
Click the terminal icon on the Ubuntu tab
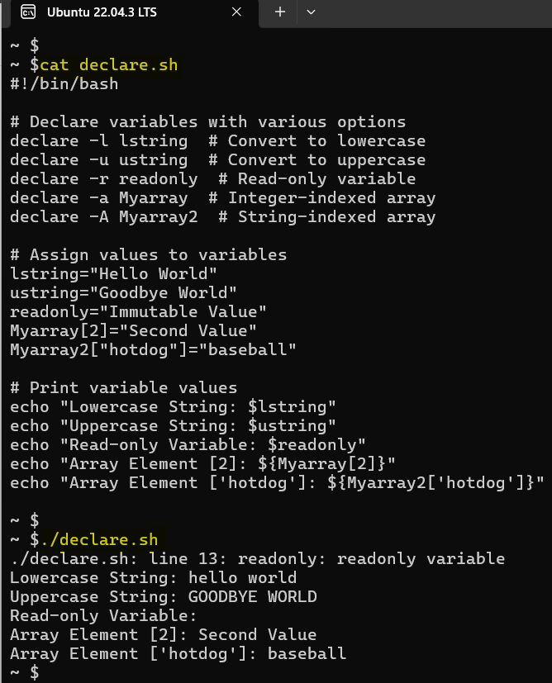28,12
